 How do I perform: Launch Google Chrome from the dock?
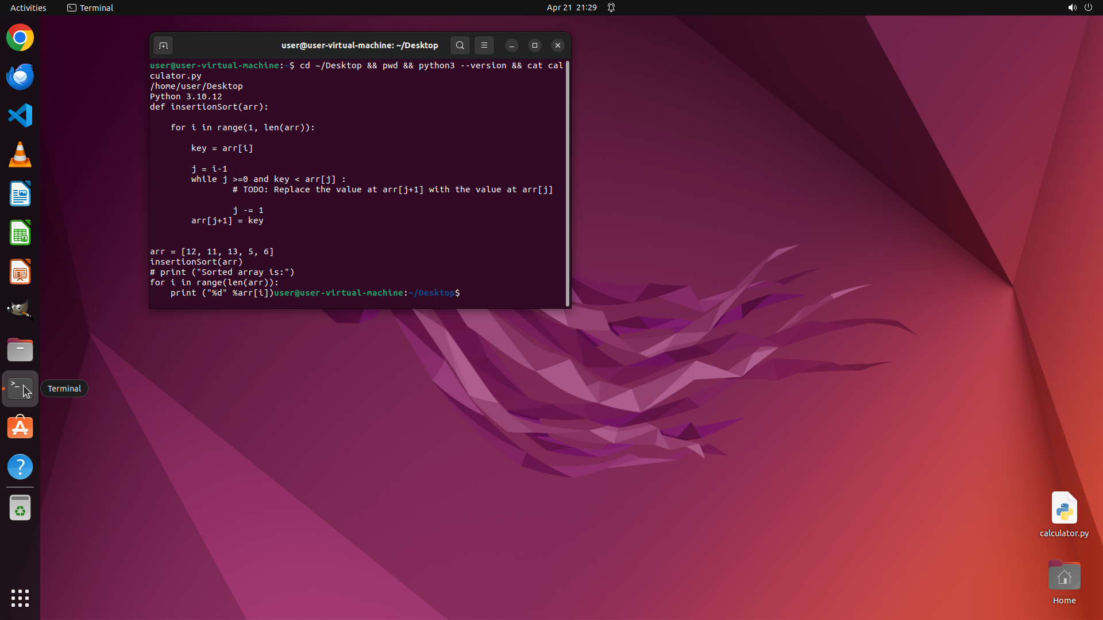coord(20,38)
